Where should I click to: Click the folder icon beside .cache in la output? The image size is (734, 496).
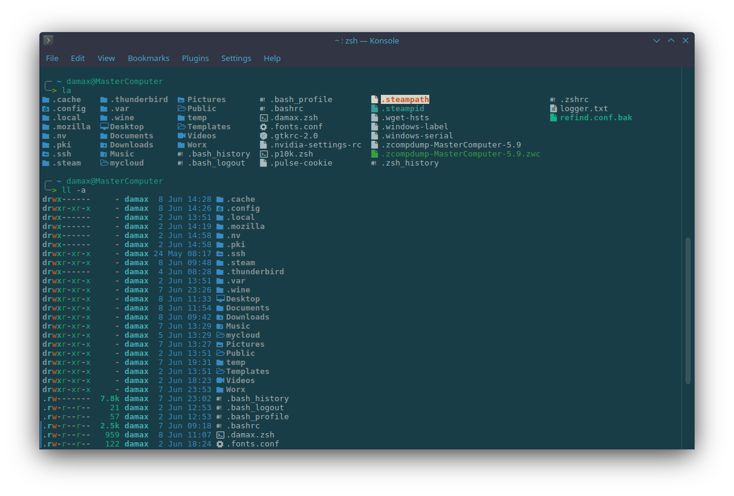(46, 100)
